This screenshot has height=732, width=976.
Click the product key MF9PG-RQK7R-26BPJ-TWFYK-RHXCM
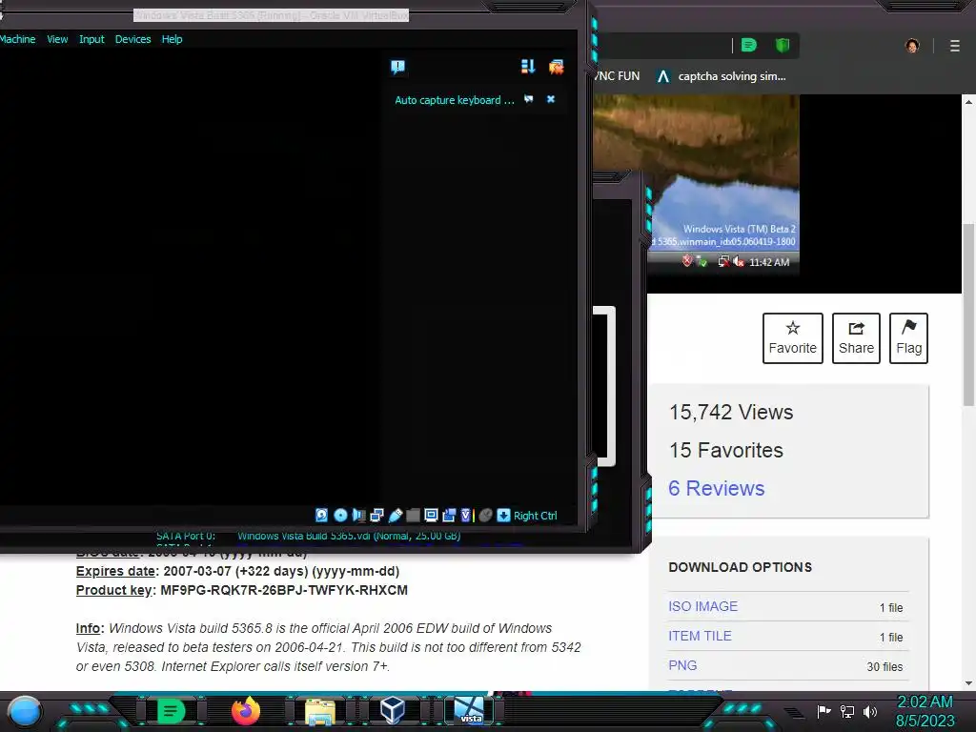pos(284,590)
